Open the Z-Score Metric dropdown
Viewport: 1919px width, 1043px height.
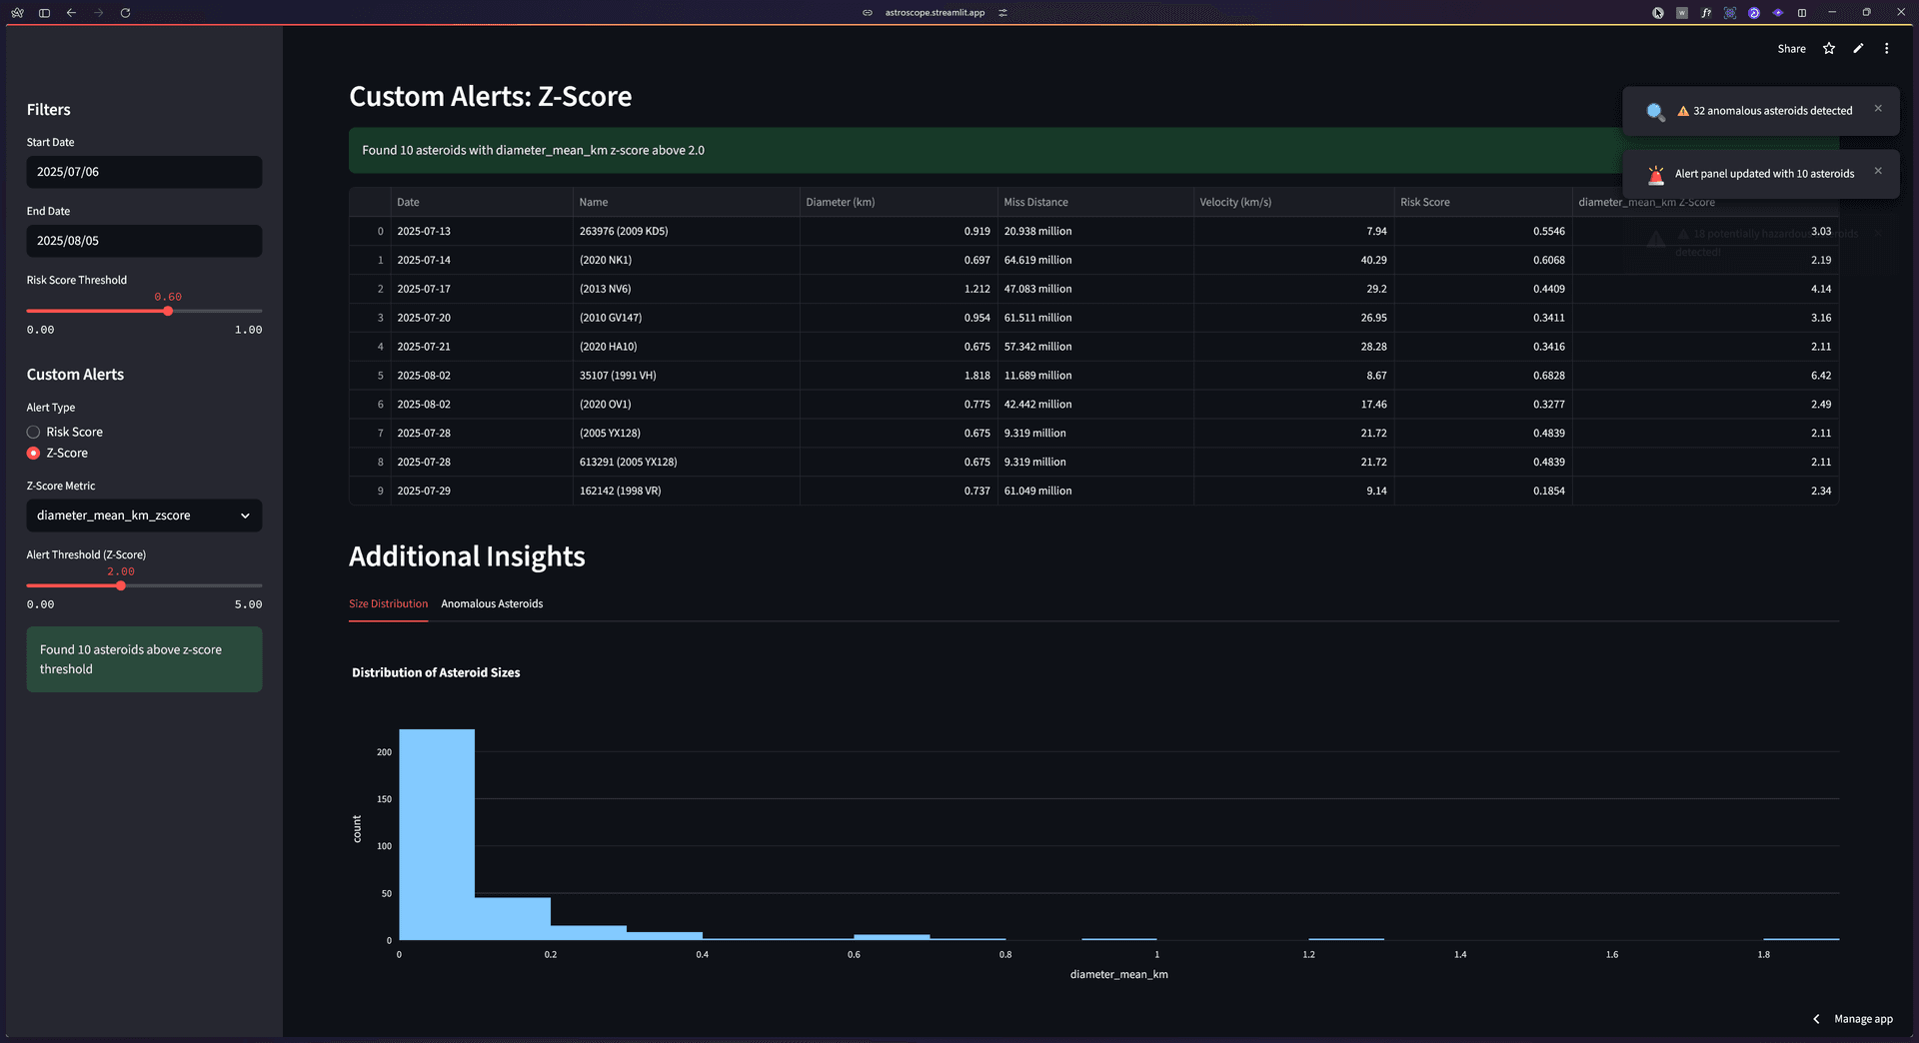pyautogui.click(x=144, y=516)
